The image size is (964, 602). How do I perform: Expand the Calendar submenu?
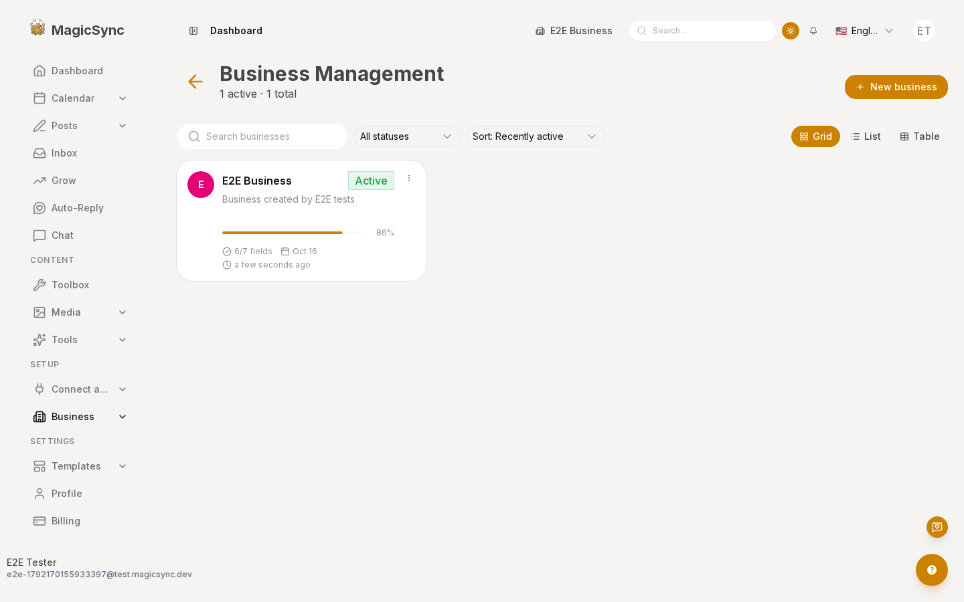tap(123, 98)
